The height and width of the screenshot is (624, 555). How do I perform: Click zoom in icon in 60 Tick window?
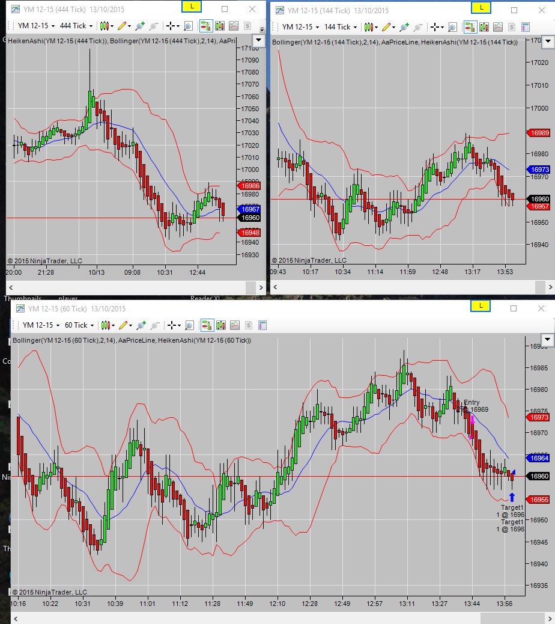coord(141,326)
